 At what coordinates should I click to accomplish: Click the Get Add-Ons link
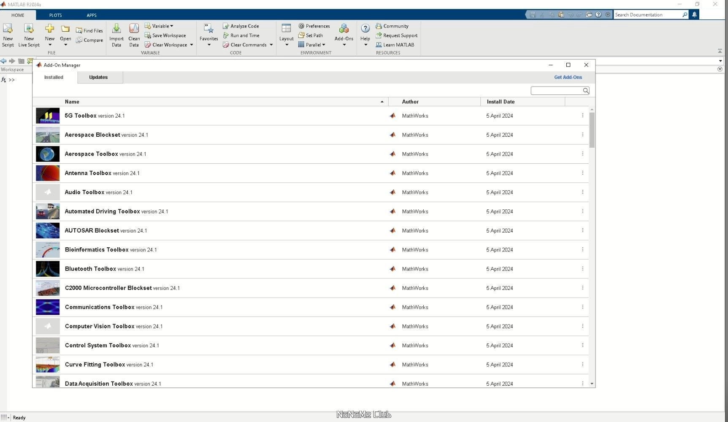pyautogui.click(x=568, y=77)
